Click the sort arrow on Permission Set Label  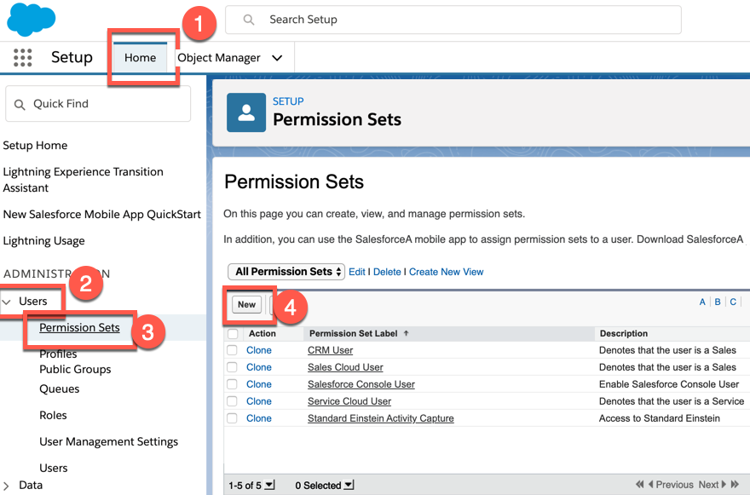(x=406, y=333)
